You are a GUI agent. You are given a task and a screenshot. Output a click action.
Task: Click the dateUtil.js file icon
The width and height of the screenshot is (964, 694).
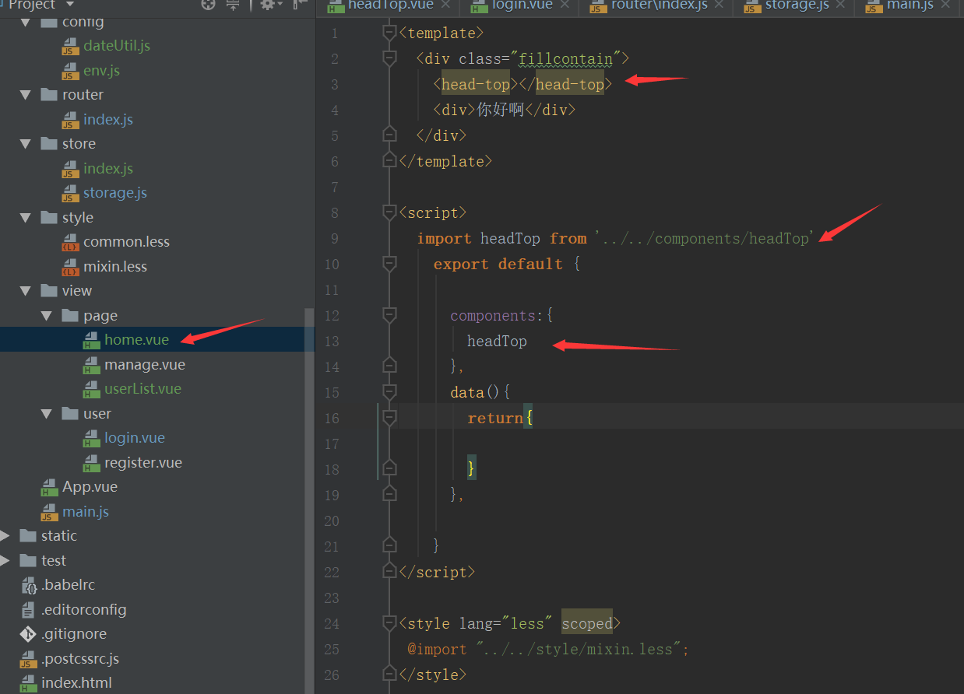point(71,46)
